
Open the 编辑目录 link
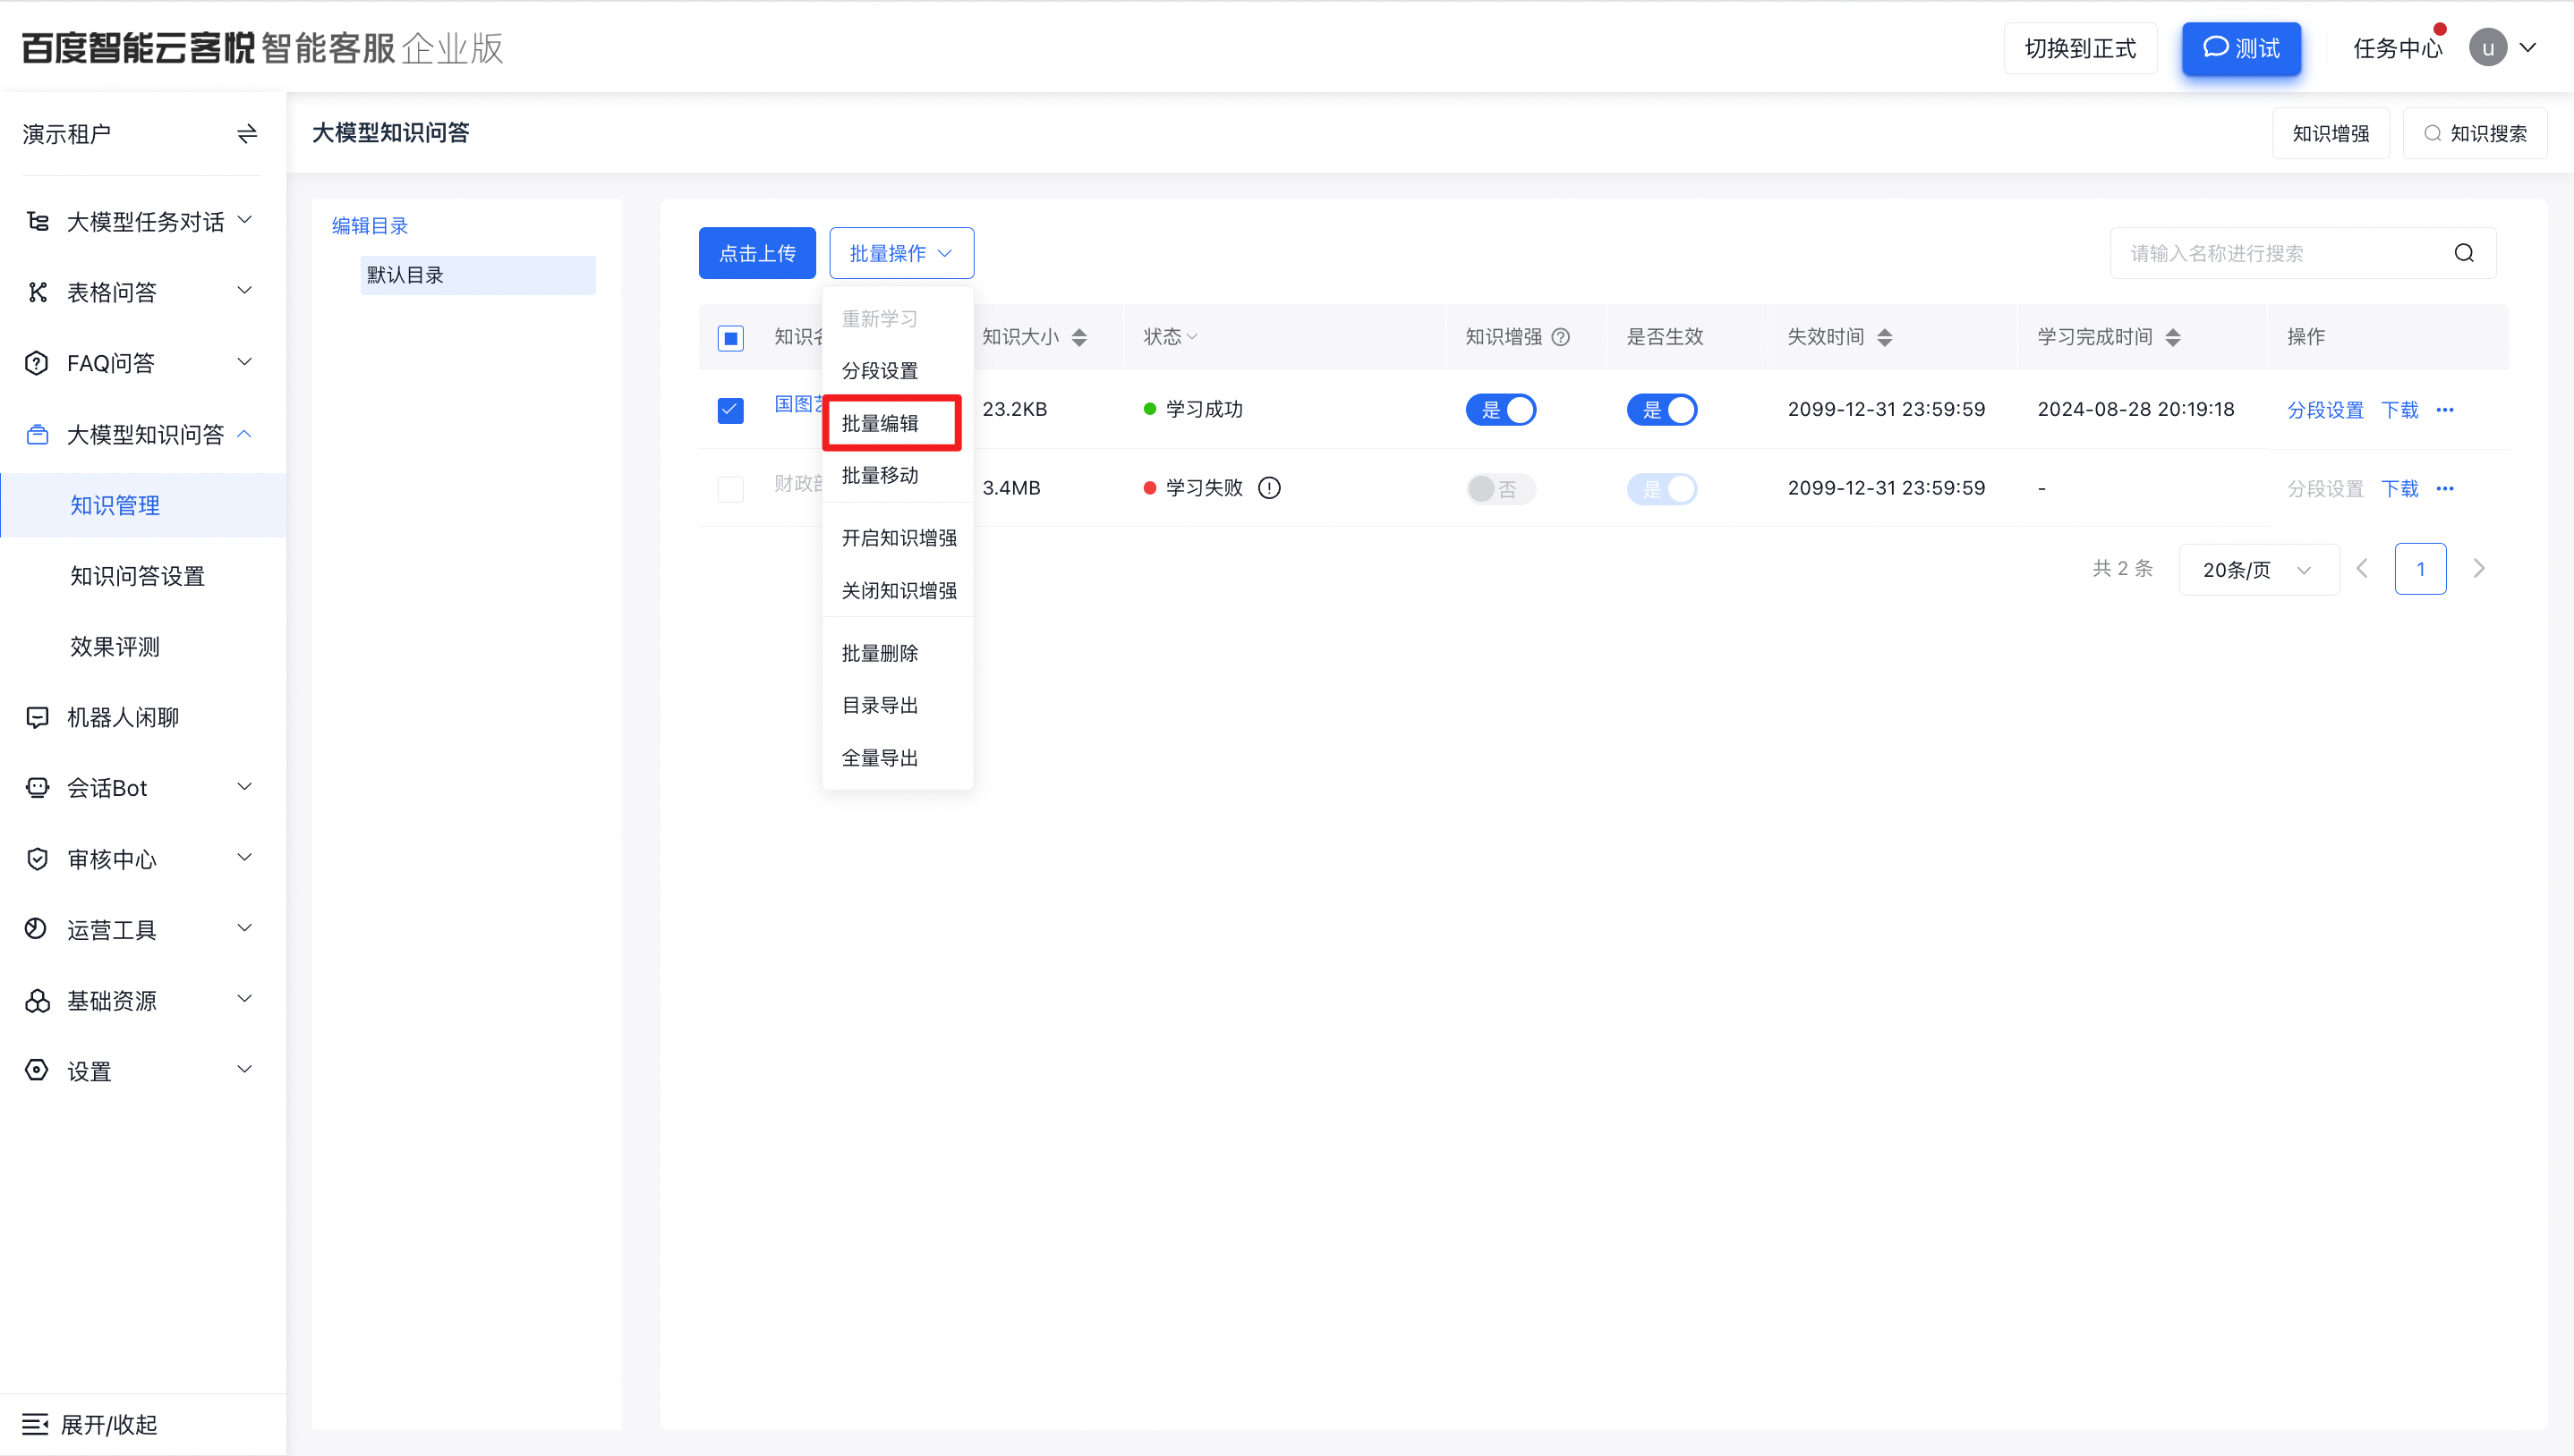pyautogui.click(x=371, y=226)
